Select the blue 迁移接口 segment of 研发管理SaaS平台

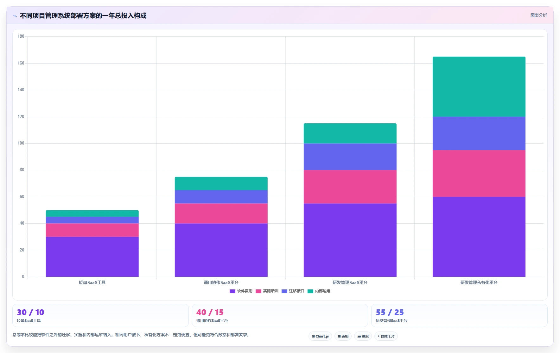coord(350,157)
